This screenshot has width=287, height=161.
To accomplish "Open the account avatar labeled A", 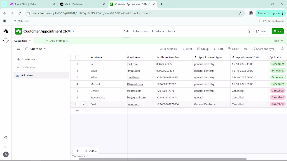I will (x=6, y=154).
